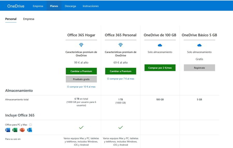Screen dimensions: 233x148
Task: Click the cloud icon under OneDrive de 100 GB
Action: click(x=160, y=45)
